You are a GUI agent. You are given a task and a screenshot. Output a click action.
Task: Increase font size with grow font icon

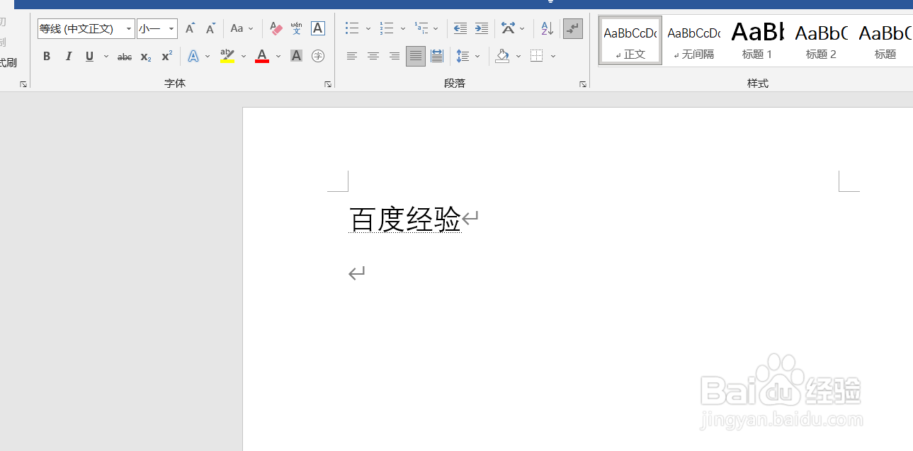tap(190, 28)
